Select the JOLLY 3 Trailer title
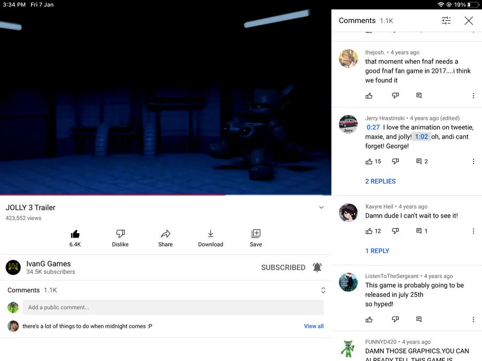 pyautogui.click(x=31, y=208)
